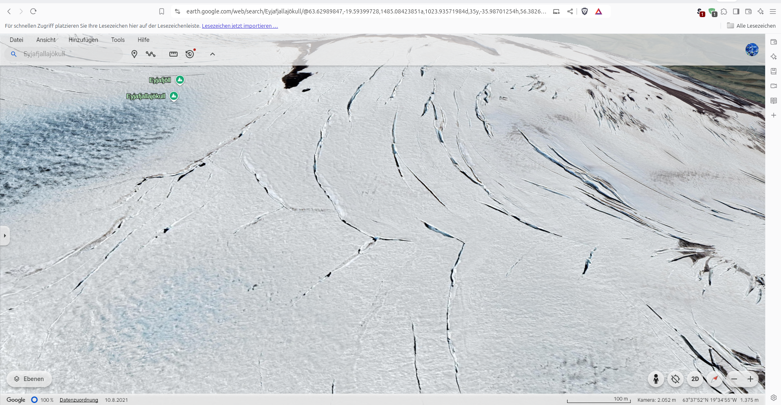Click the Kamera: 2.052 m readout
Viewport: 781px width, 405px height.
(656, 400)
